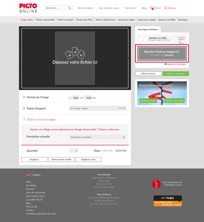
Task: Expand the Besoin d'aide menu
Action: [x=87, y=8]
